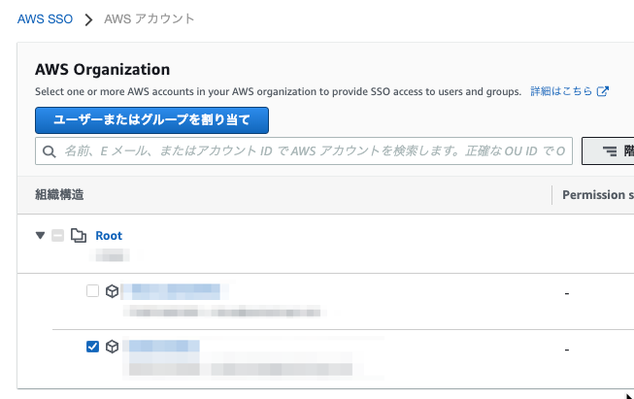Click cube icon of the checked account
The height and width of the screenshot is (399, 634).
[x=112, y=347]
